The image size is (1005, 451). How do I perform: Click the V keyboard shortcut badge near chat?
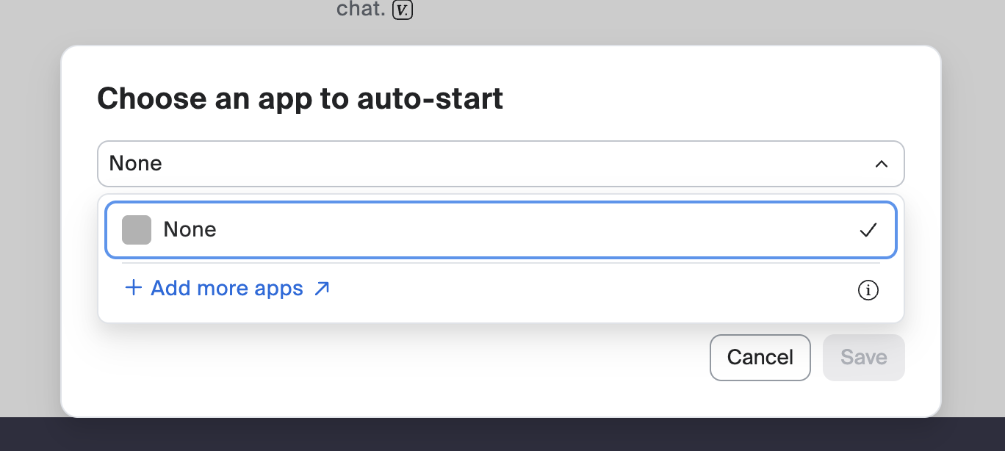(x=403, y=10)
